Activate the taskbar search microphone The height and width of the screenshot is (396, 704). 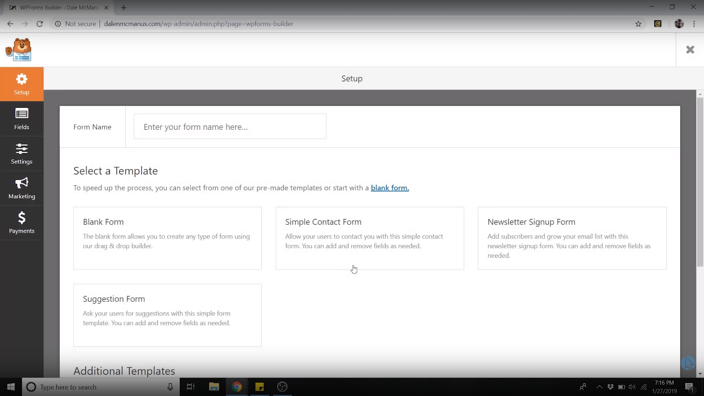pos(170,387)
